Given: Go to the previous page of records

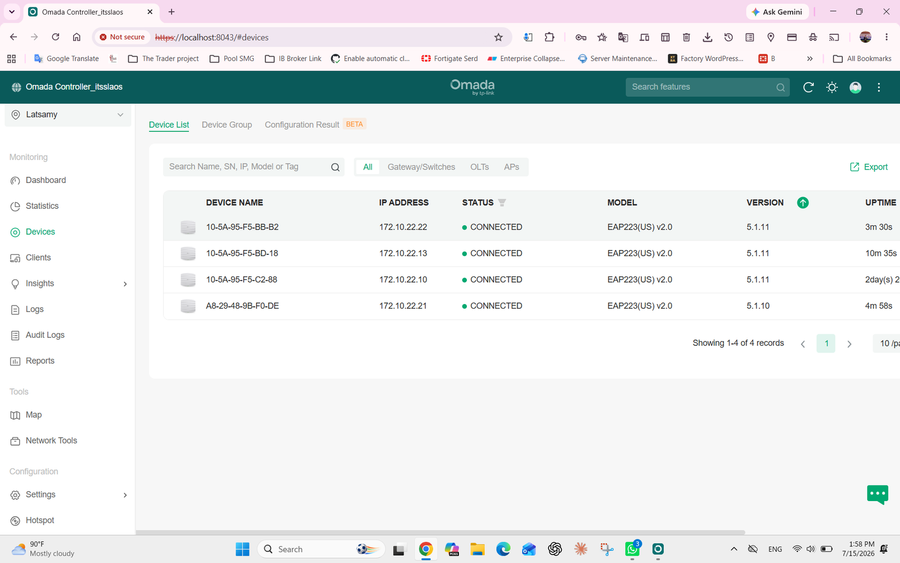Looking at the screenshot, I should 803,344.
